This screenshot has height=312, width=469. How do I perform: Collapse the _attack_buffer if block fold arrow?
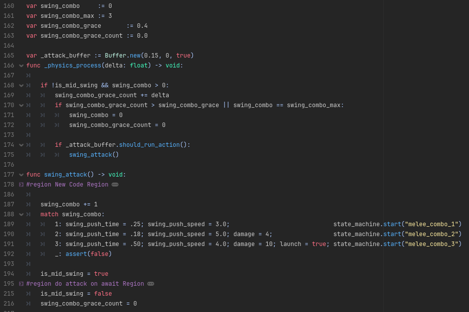click(x=21, y=145)
